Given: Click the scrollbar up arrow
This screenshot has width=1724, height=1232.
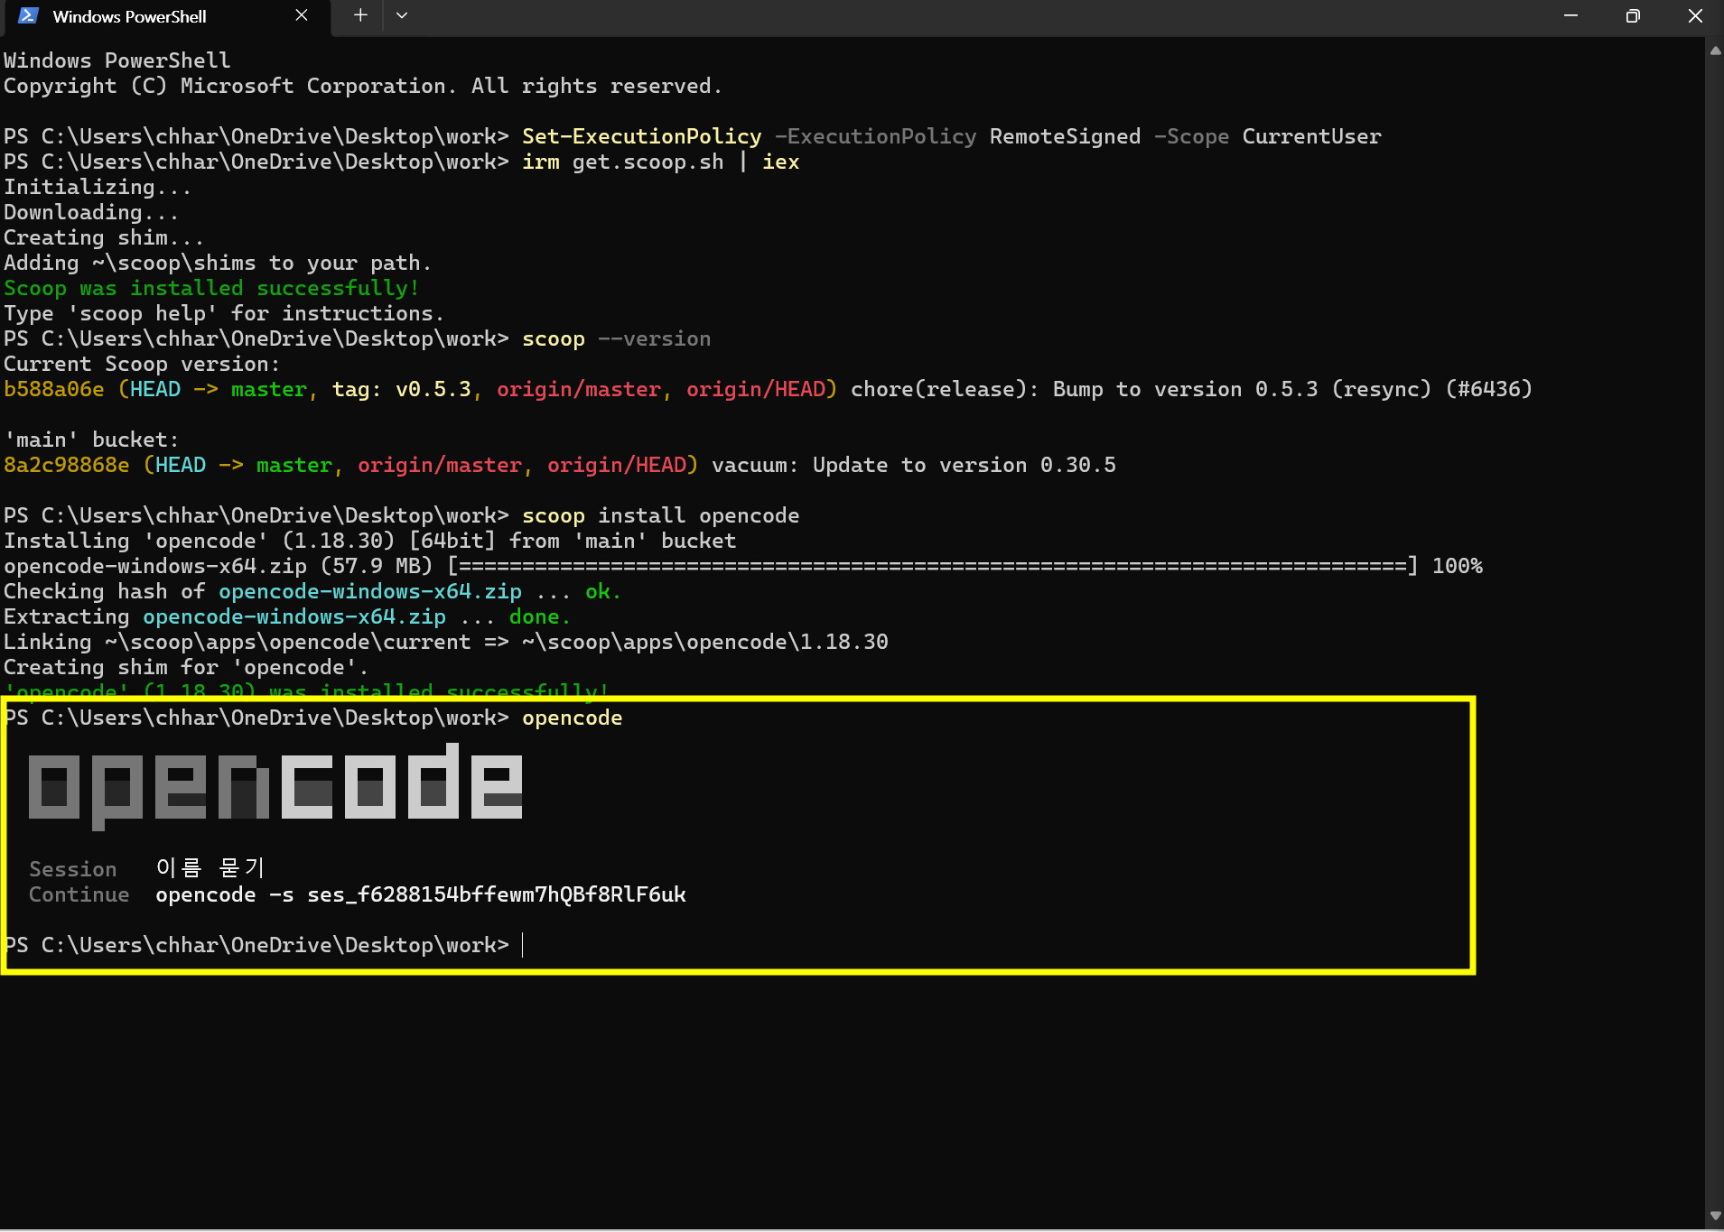Looking at the screenshot, I should (x=1714, y=51).
